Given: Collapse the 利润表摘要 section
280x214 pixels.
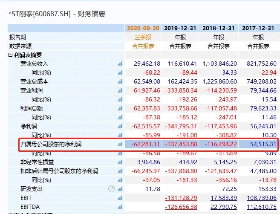Looking at the screenshot, I should (11, 55).
